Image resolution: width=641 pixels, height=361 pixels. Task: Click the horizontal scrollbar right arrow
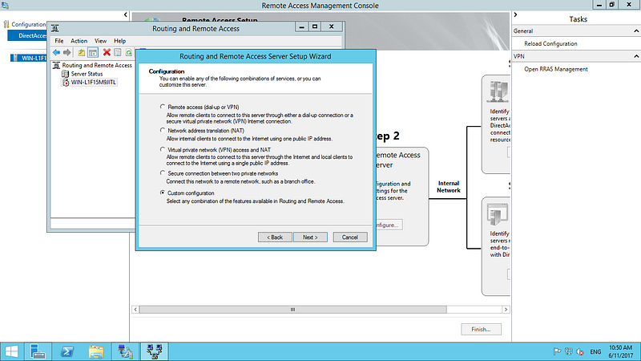coord(506,310)
